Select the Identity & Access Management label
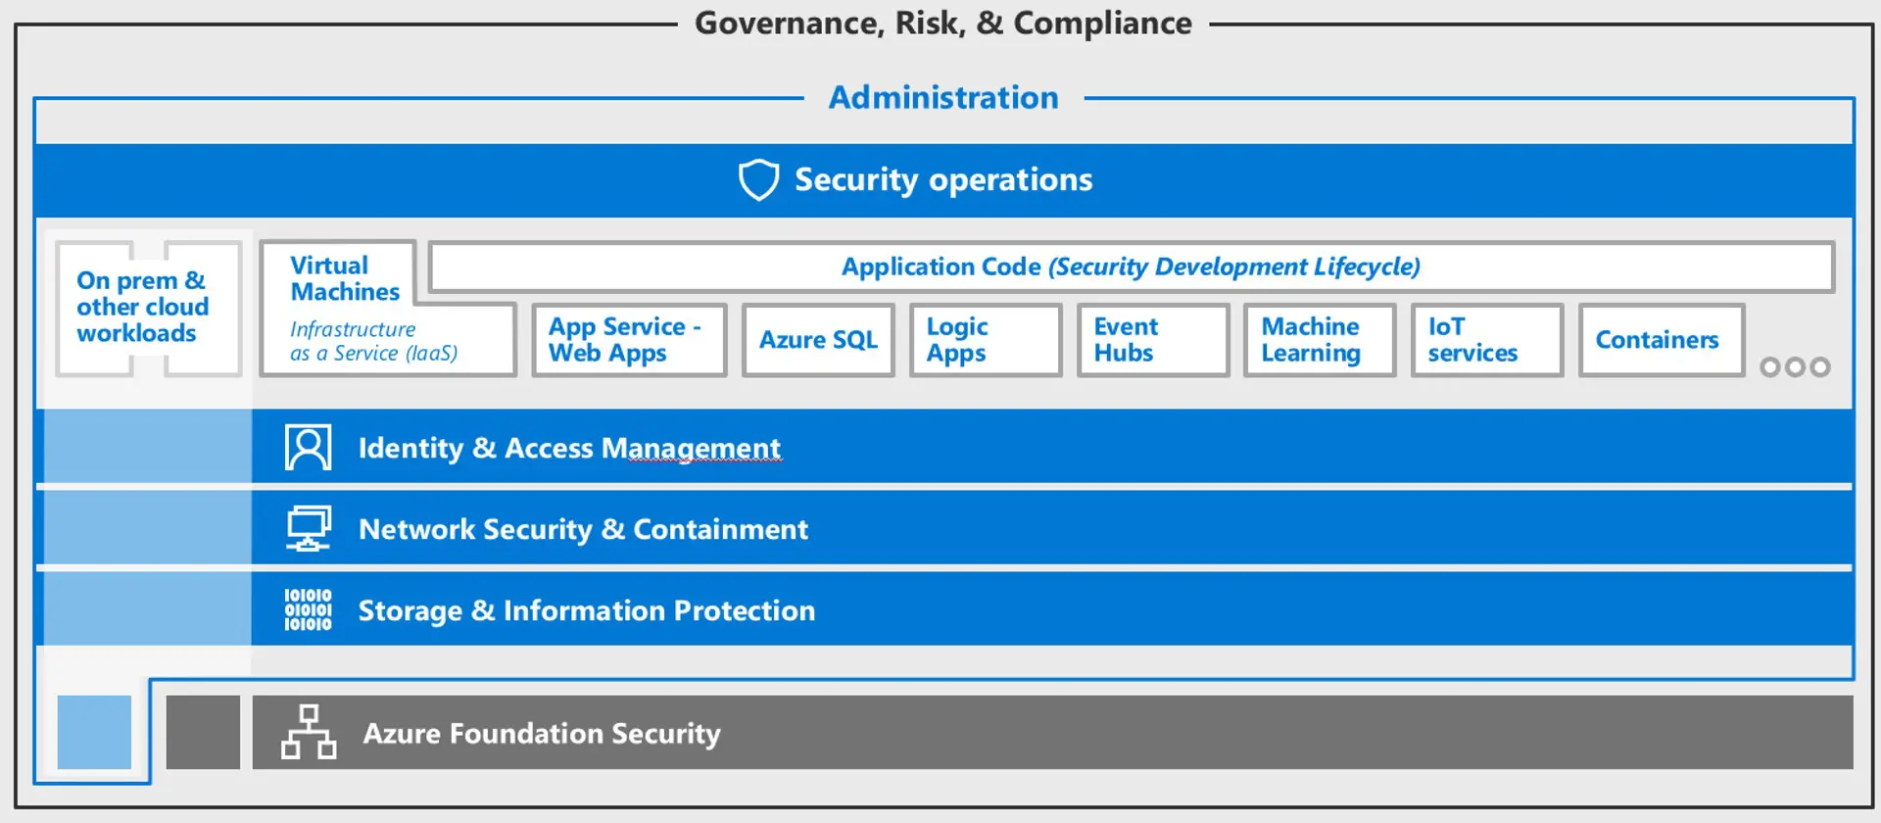The width and height of the screenshot is (1881, 823). (x=569, y=448)
